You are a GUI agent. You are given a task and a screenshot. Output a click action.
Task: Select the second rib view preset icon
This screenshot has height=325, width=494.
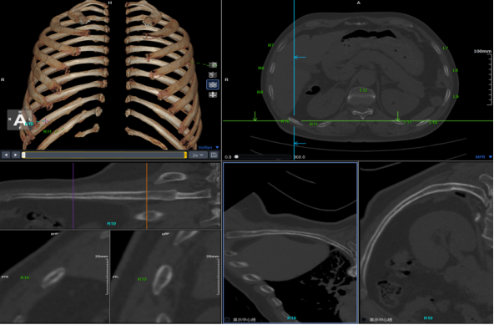pos(213,75)
